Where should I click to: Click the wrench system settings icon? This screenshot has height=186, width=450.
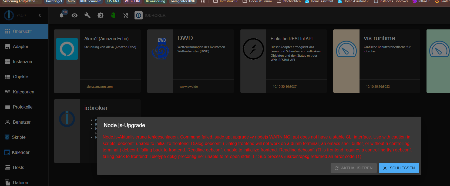(87, 15)
